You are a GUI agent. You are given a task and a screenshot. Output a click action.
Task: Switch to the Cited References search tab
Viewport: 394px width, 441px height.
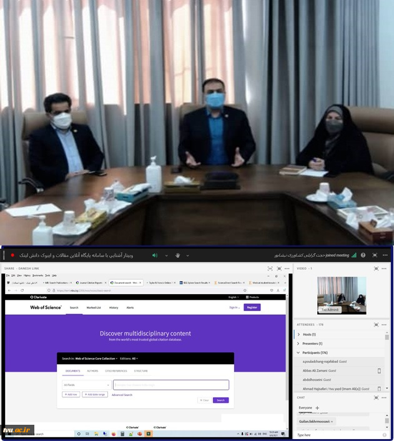(116, 371)
